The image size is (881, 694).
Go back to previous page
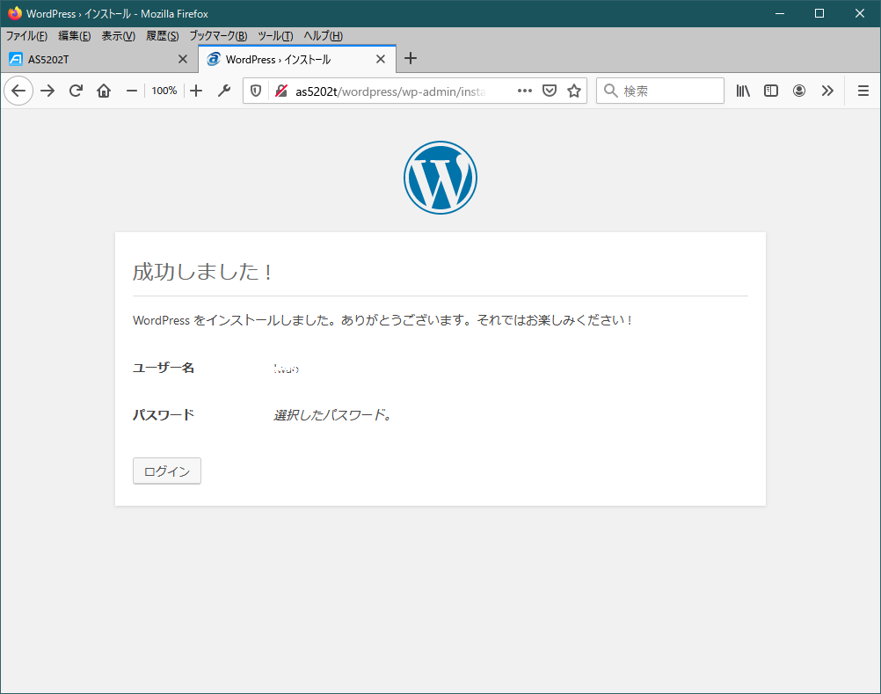pos(18,91)
